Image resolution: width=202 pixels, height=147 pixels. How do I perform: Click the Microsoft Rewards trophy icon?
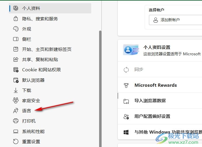126,85
